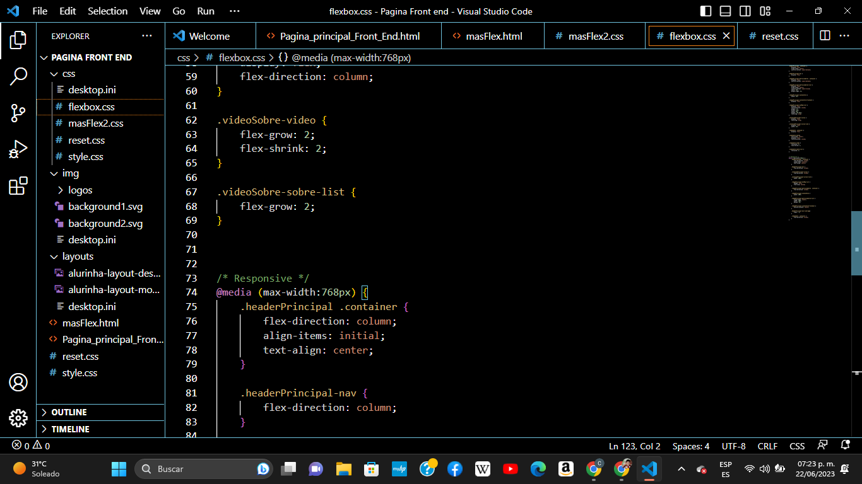Collapse the css folder
862x484 pixels.
100,74
